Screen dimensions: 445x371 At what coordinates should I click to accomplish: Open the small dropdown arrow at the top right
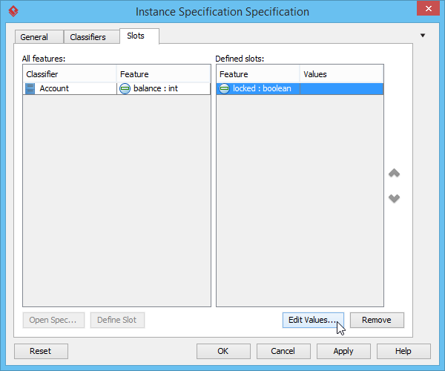coord(423,36)
